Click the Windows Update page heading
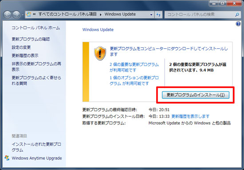Screen dimensions: 244x170 point(98,30)
